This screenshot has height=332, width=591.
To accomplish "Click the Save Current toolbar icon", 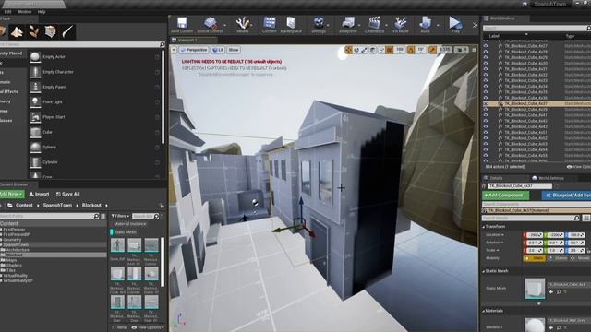I will 182,25.
